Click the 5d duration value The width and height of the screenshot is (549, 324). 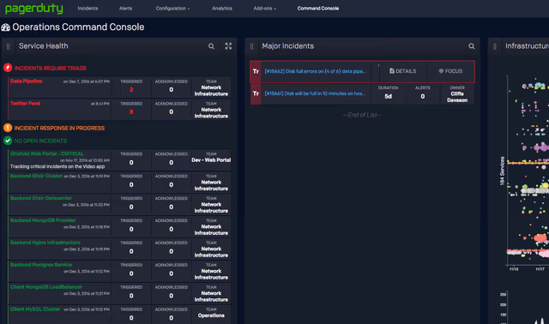click(389, 96)
